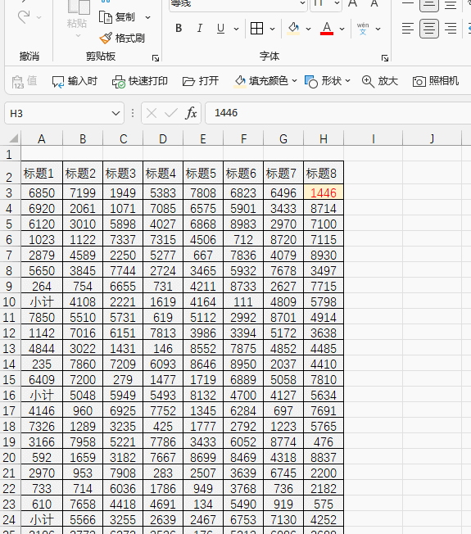Expand fill color dropdown in font group
Screen dimensions: 471x534
click(x=308, y=29)
